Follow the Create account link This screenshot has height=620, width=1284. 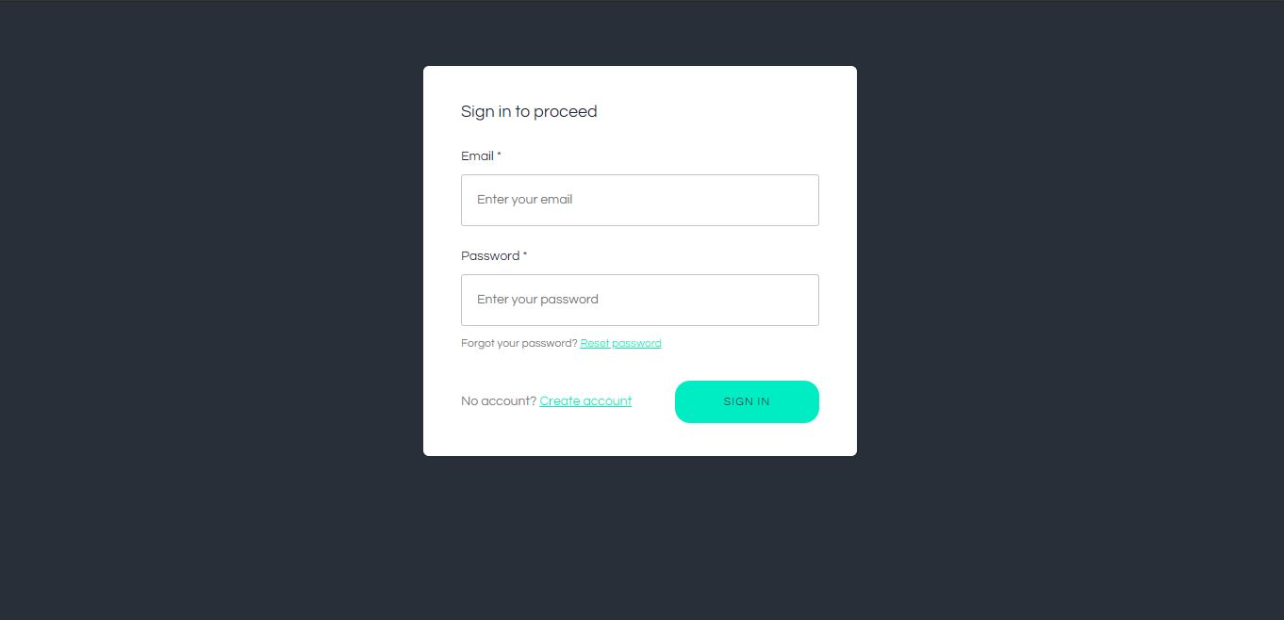[x=585, y=401]
